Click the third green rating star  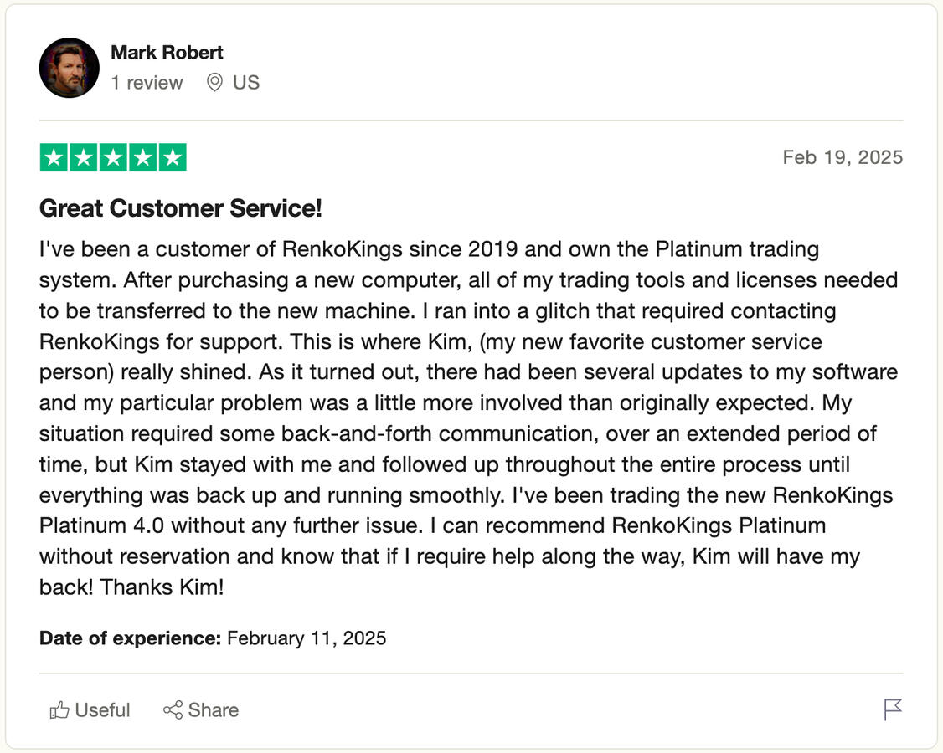click(113, 157)
